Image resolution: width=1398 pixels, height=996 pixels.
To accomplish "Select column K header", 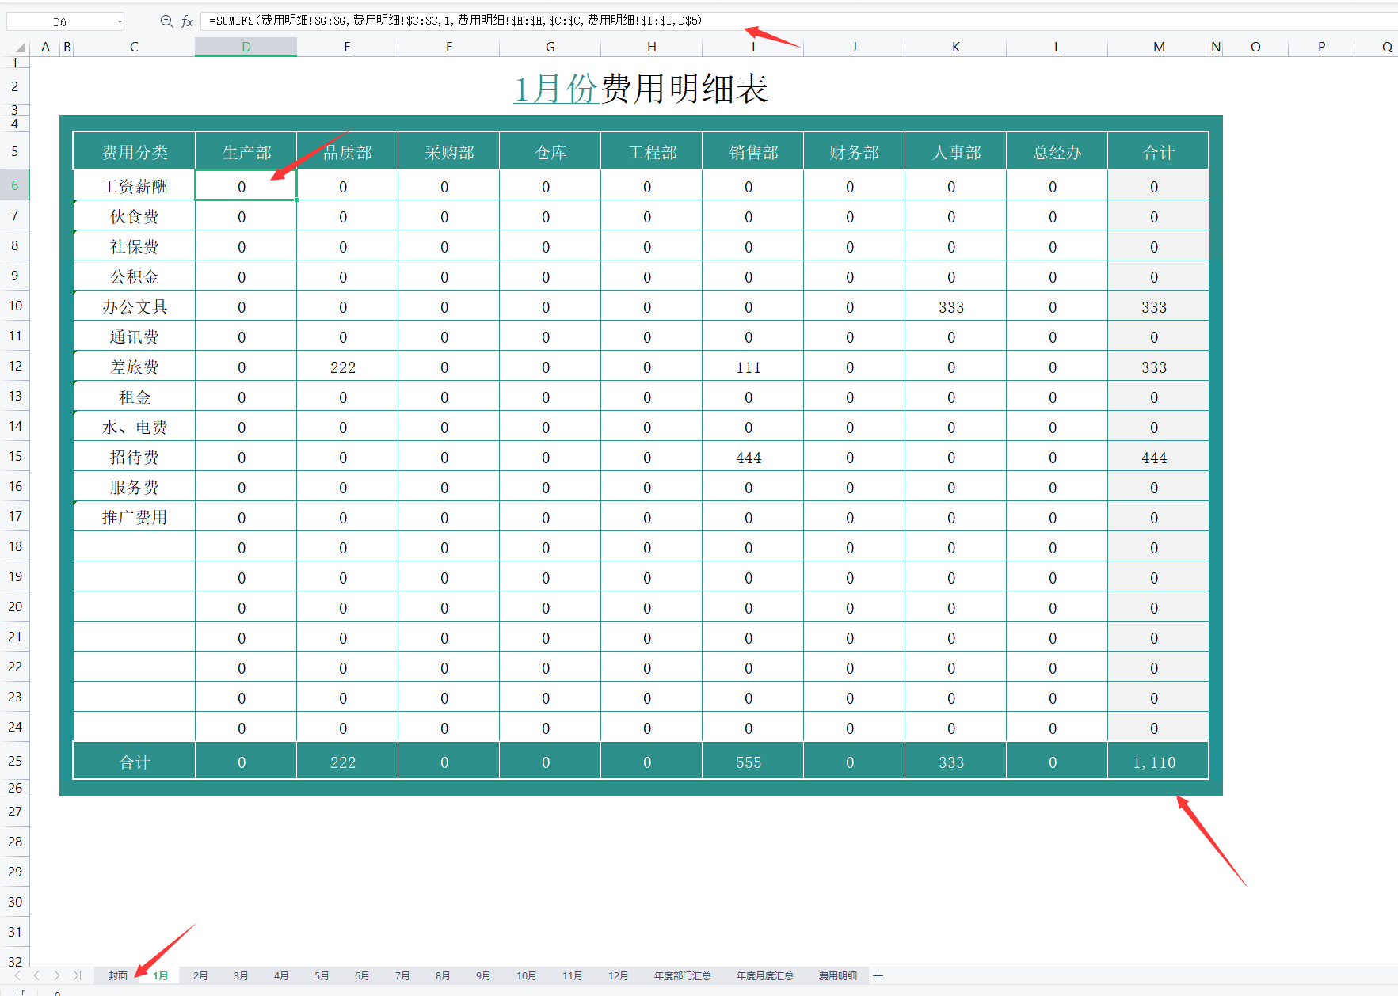I will pyautogui.click(x=956, y=47).
